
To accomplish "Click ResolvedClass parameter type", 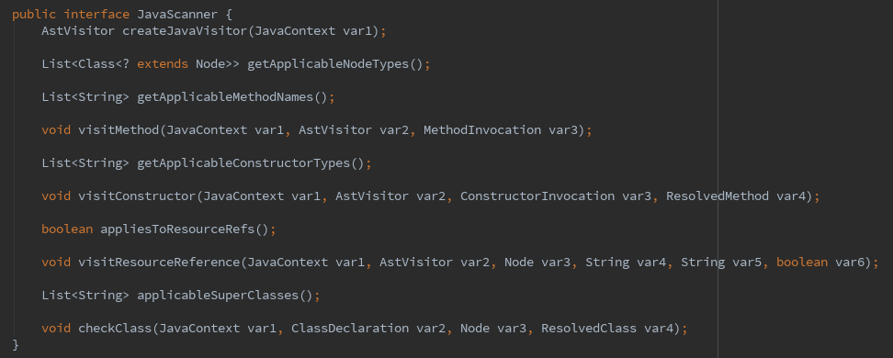I will pyautogui.click(x=589, y=328).
